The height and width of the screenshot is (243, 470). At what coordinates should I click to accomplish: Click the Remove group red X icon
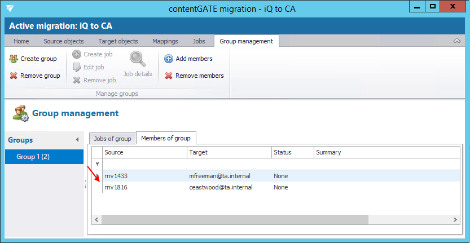coord(14,76)
